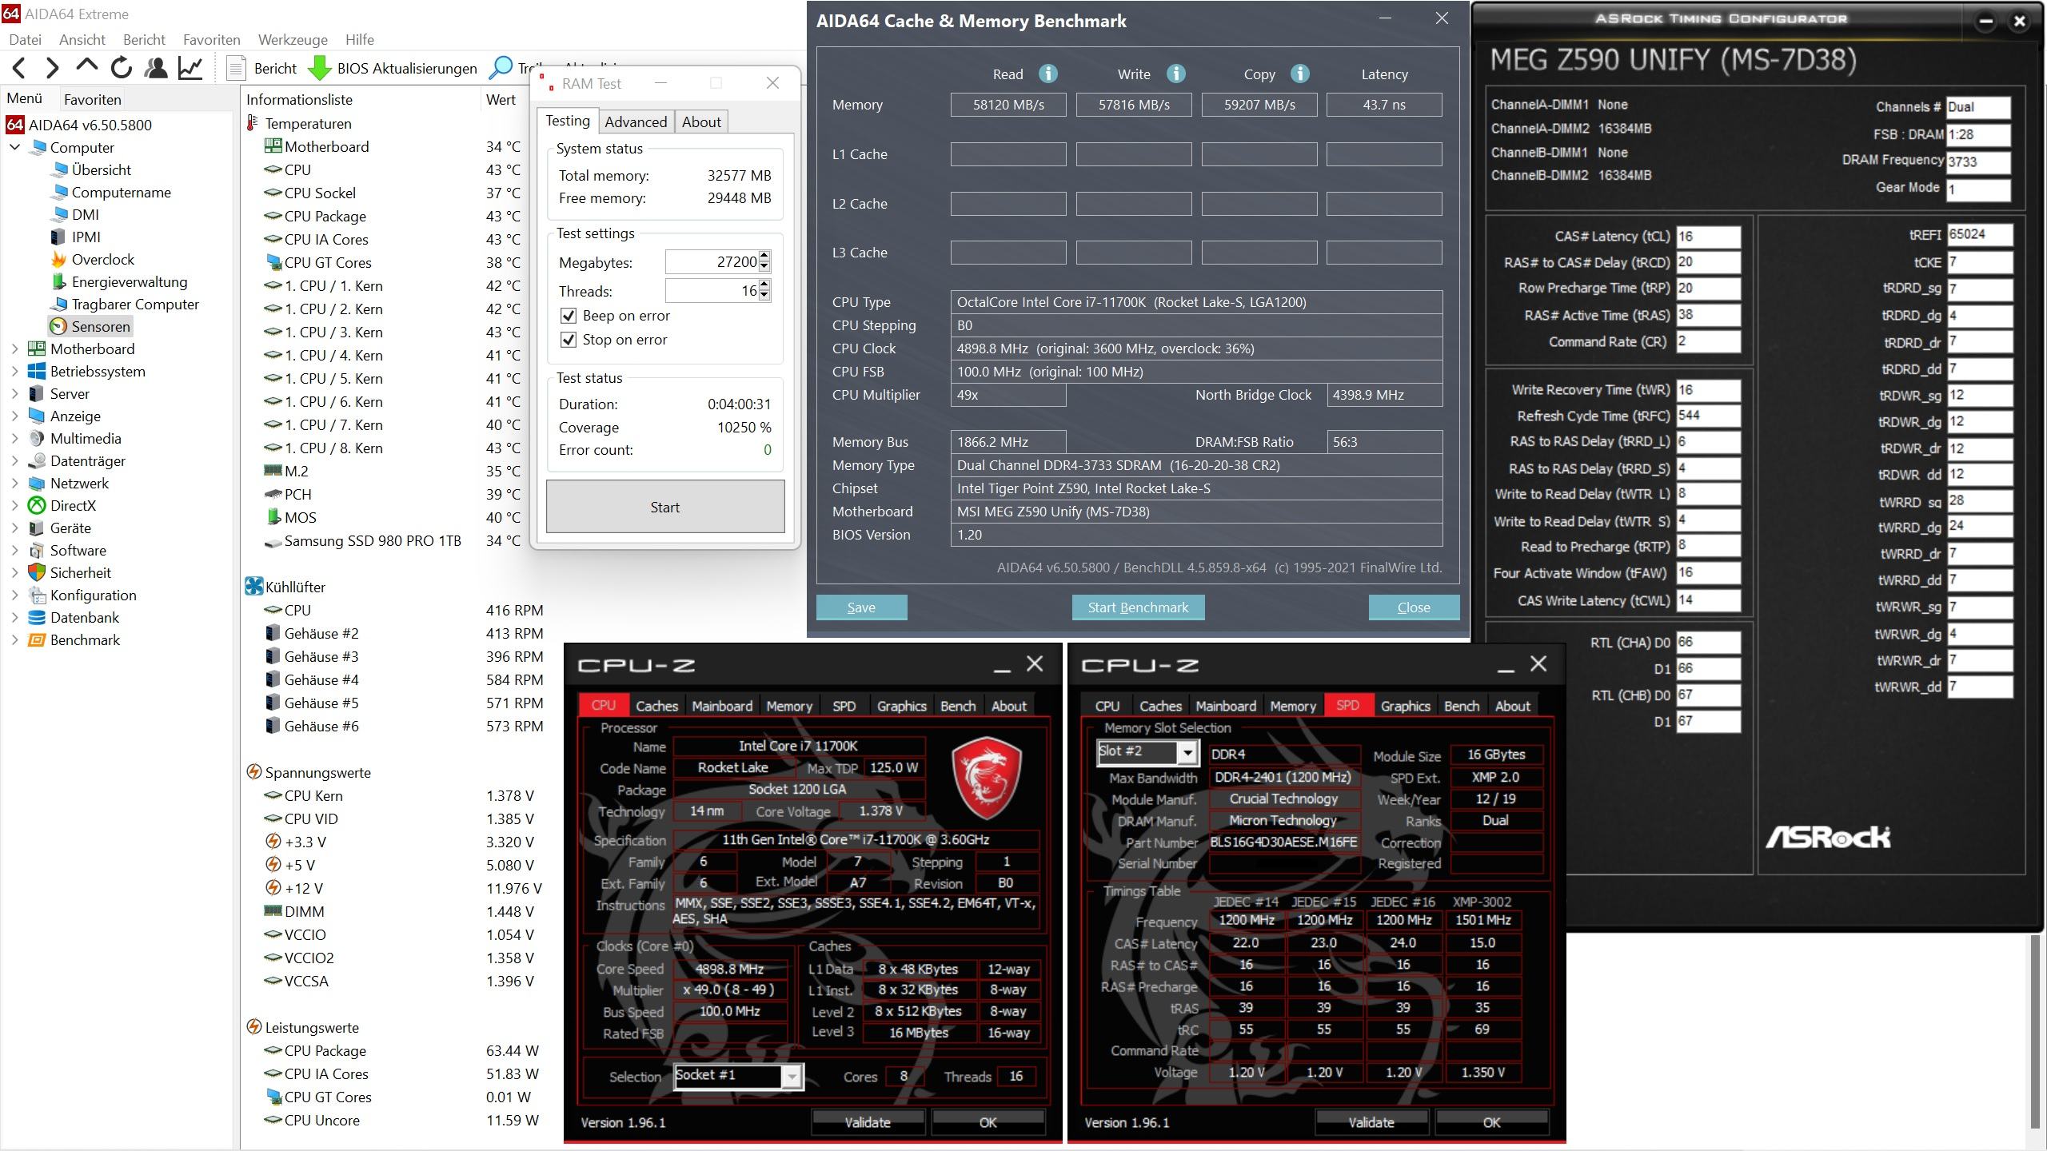
Task: Expand the Betriebssystem tree node
Action: point(15,371)
